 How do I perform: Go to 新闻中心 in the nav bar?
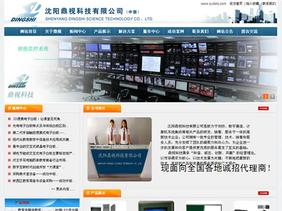[x=78, y=32]
